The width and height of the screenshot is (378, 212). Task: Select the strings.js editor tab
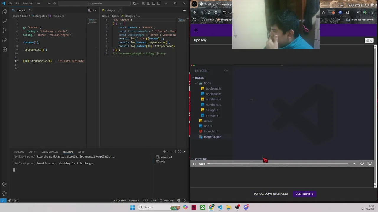pos(110,10)
